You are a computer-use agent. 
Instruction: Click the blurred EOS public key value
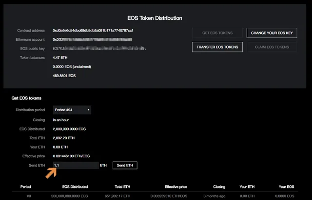[99, 49]
